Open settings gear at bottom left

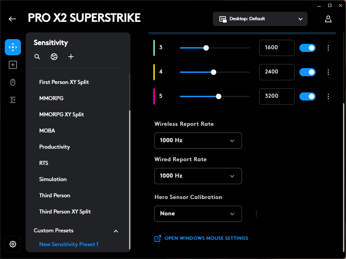click(x=13, y=244)
